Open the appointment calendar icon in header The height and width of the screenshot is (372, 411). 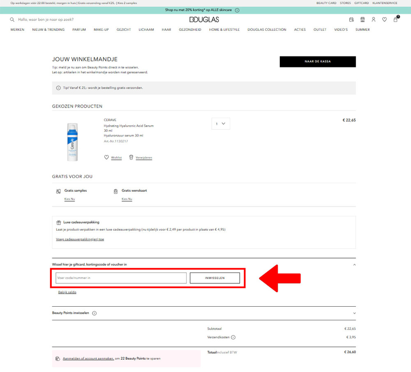(x=351, y=20)
